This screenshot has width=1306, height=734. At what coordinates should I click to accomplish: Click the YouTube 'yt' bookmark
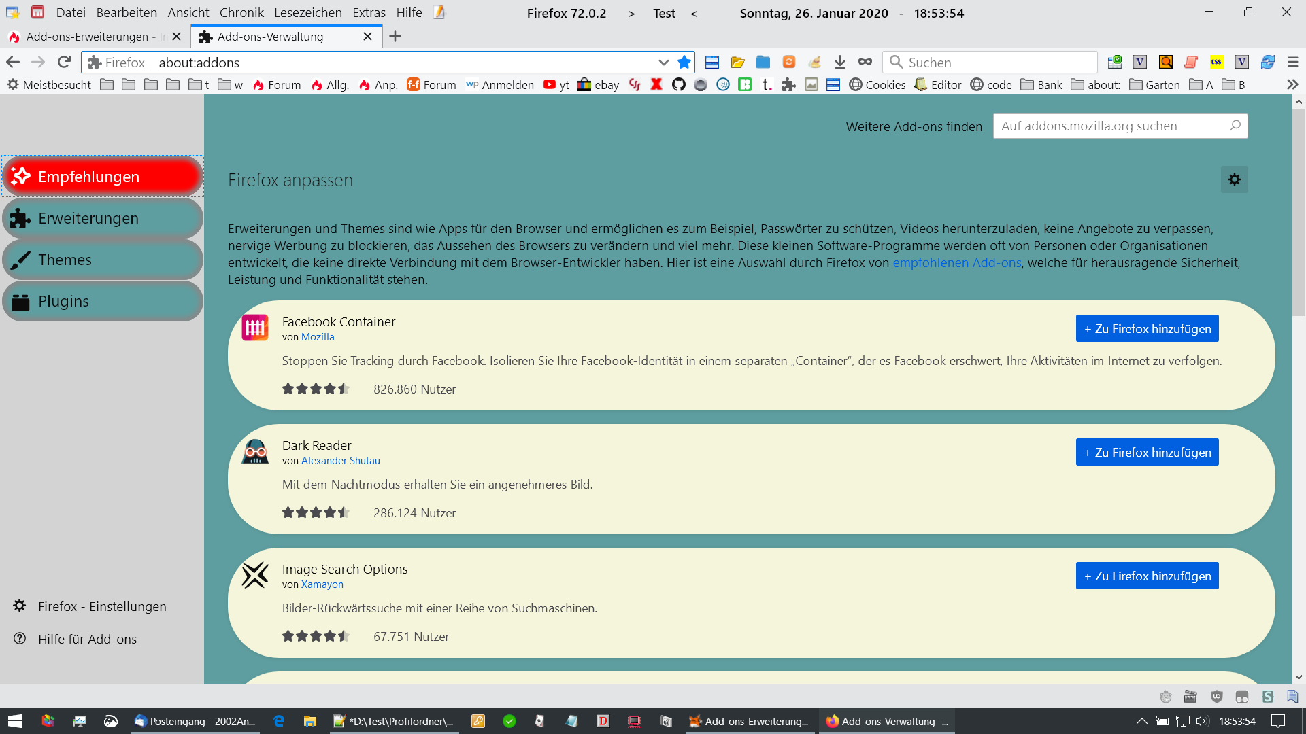[556, 85]
